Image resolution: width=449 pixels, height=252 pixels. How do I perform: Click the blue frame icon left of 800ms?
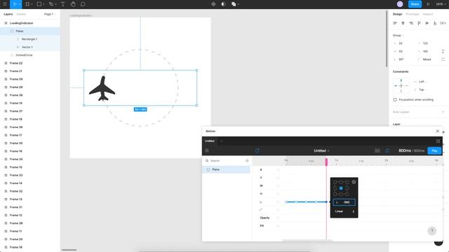(387, 150)
